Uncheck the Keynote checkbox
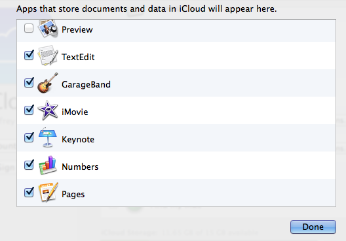Image resolution: width=346 pixels, height=241 pixels. (29, 137)
